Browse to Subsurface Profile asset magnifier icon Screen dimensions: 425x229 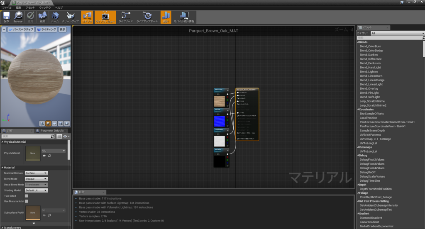50,215
